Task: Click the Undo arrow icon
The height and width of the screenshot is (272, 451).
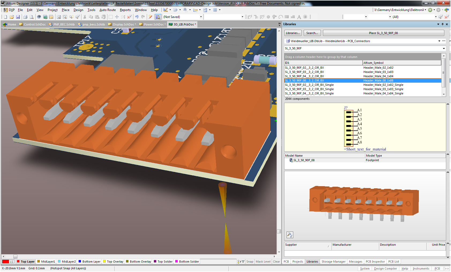Action: pyautogui.click(x=137, y=17)
